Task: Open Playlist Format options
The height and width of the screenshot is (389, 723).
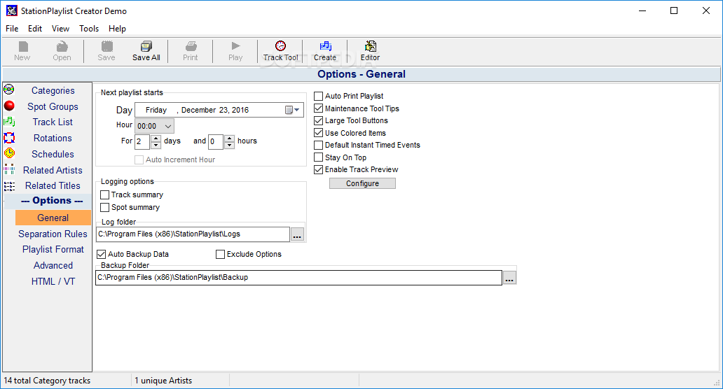Action: pyautogui.click(x=53, y=250)
